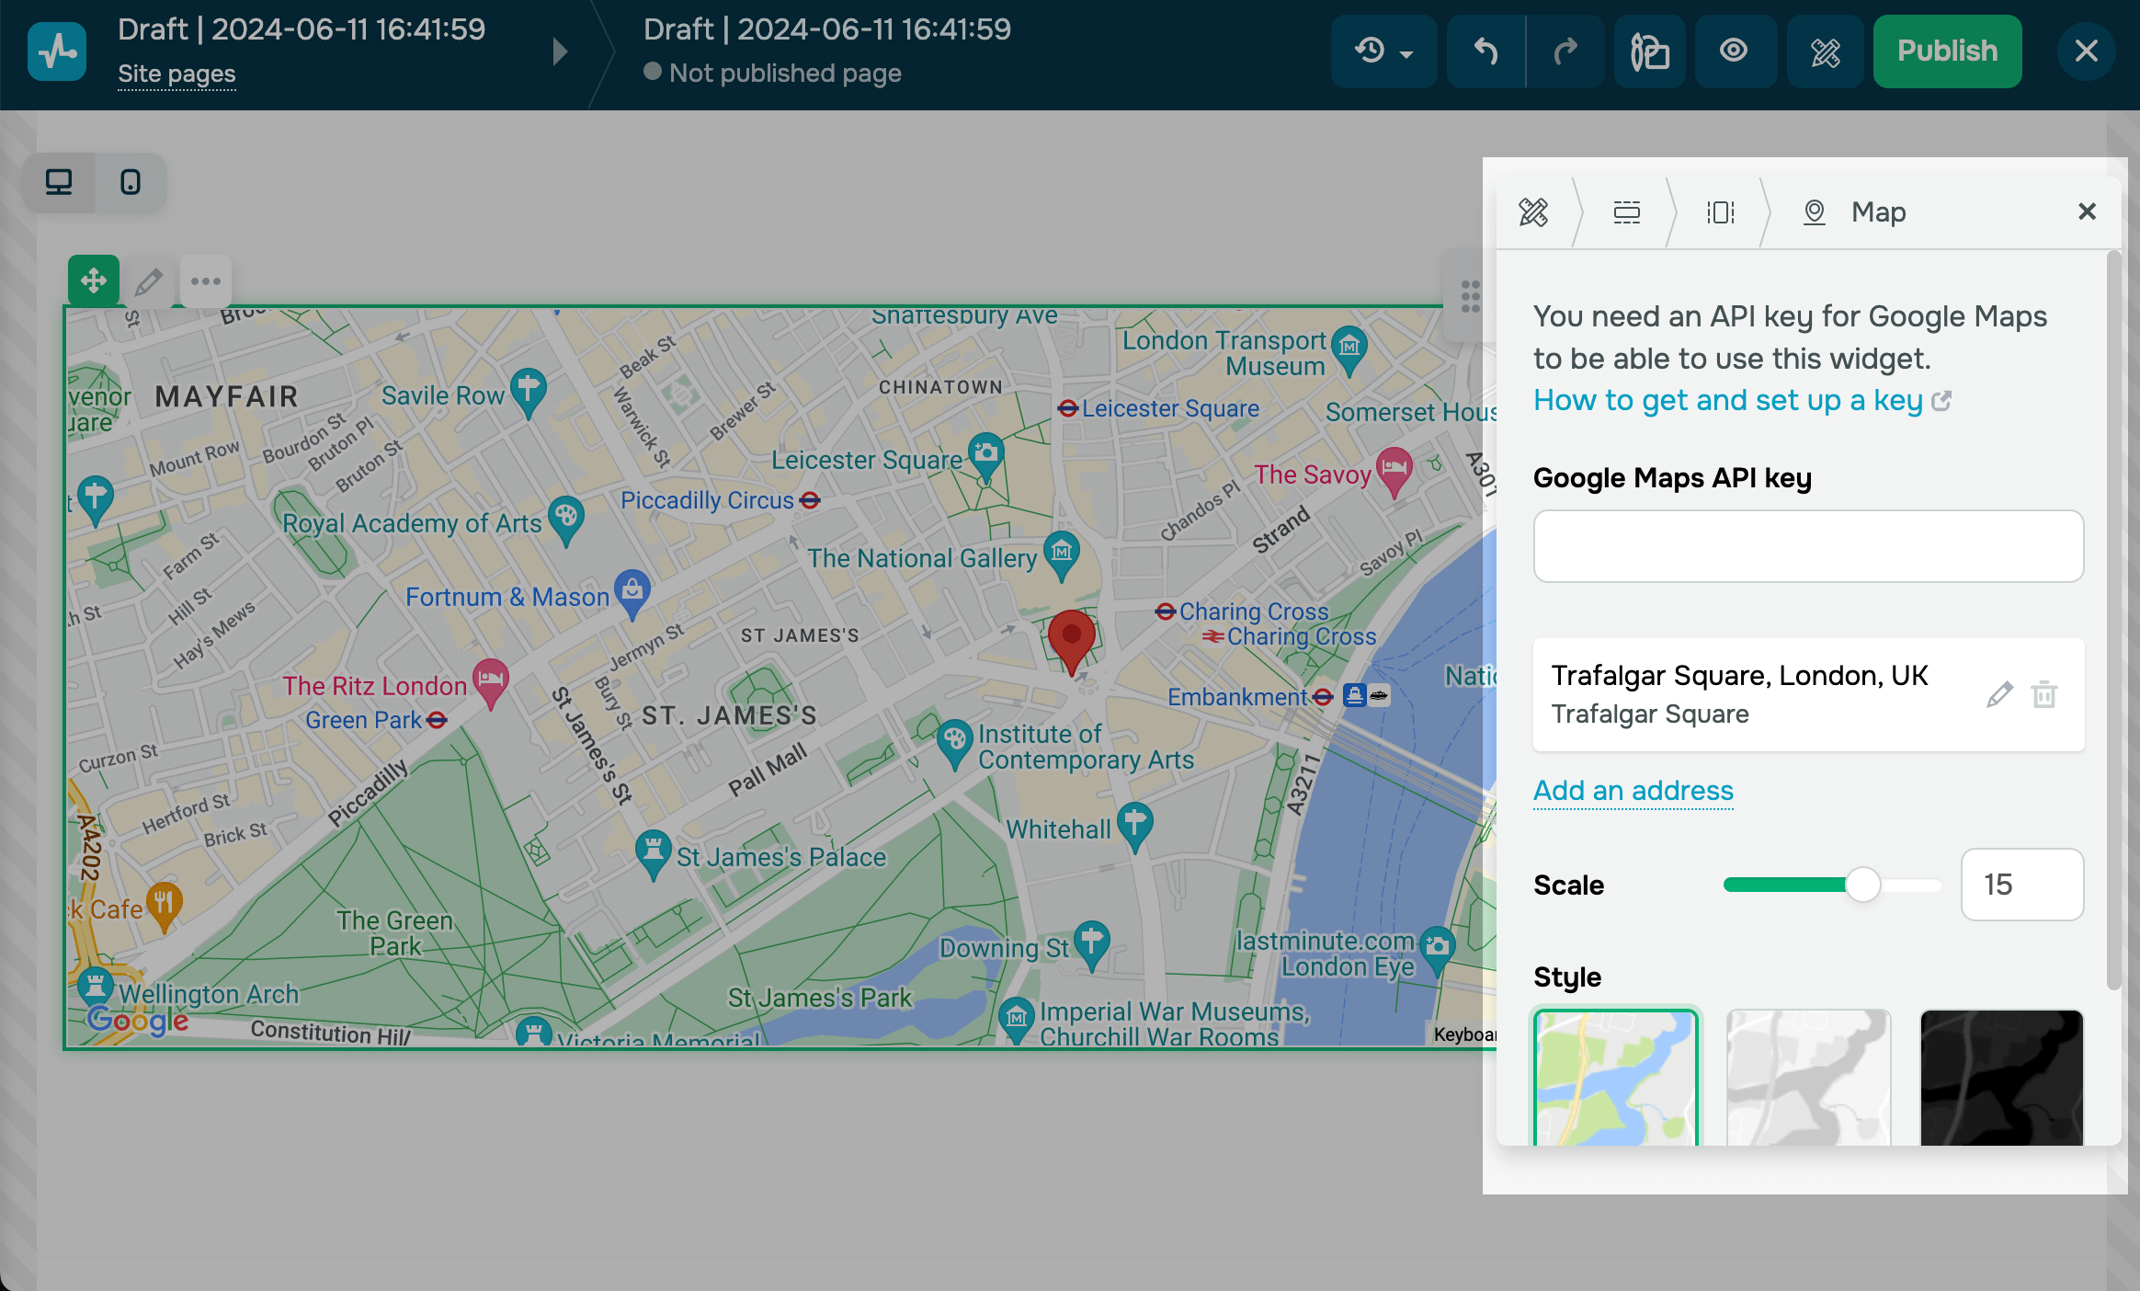Click the Scale value field showing 15
The width and height of the screenshot is (2140, 1291).
click(2022, 885)
